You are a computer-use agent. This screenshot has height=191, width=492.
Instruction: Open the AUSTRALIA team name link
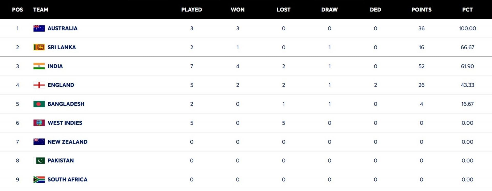62,28
